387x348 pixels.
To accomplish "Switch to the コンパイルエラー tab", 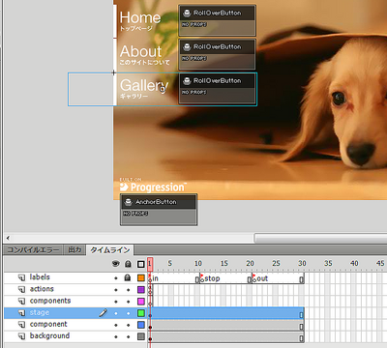I will tap(33, 250).
